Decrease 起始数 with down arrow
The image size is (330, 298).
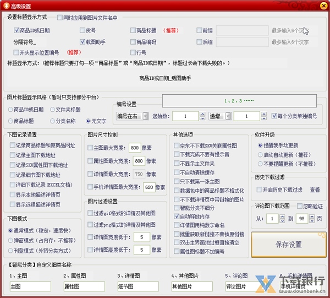(x=202, y=118)
